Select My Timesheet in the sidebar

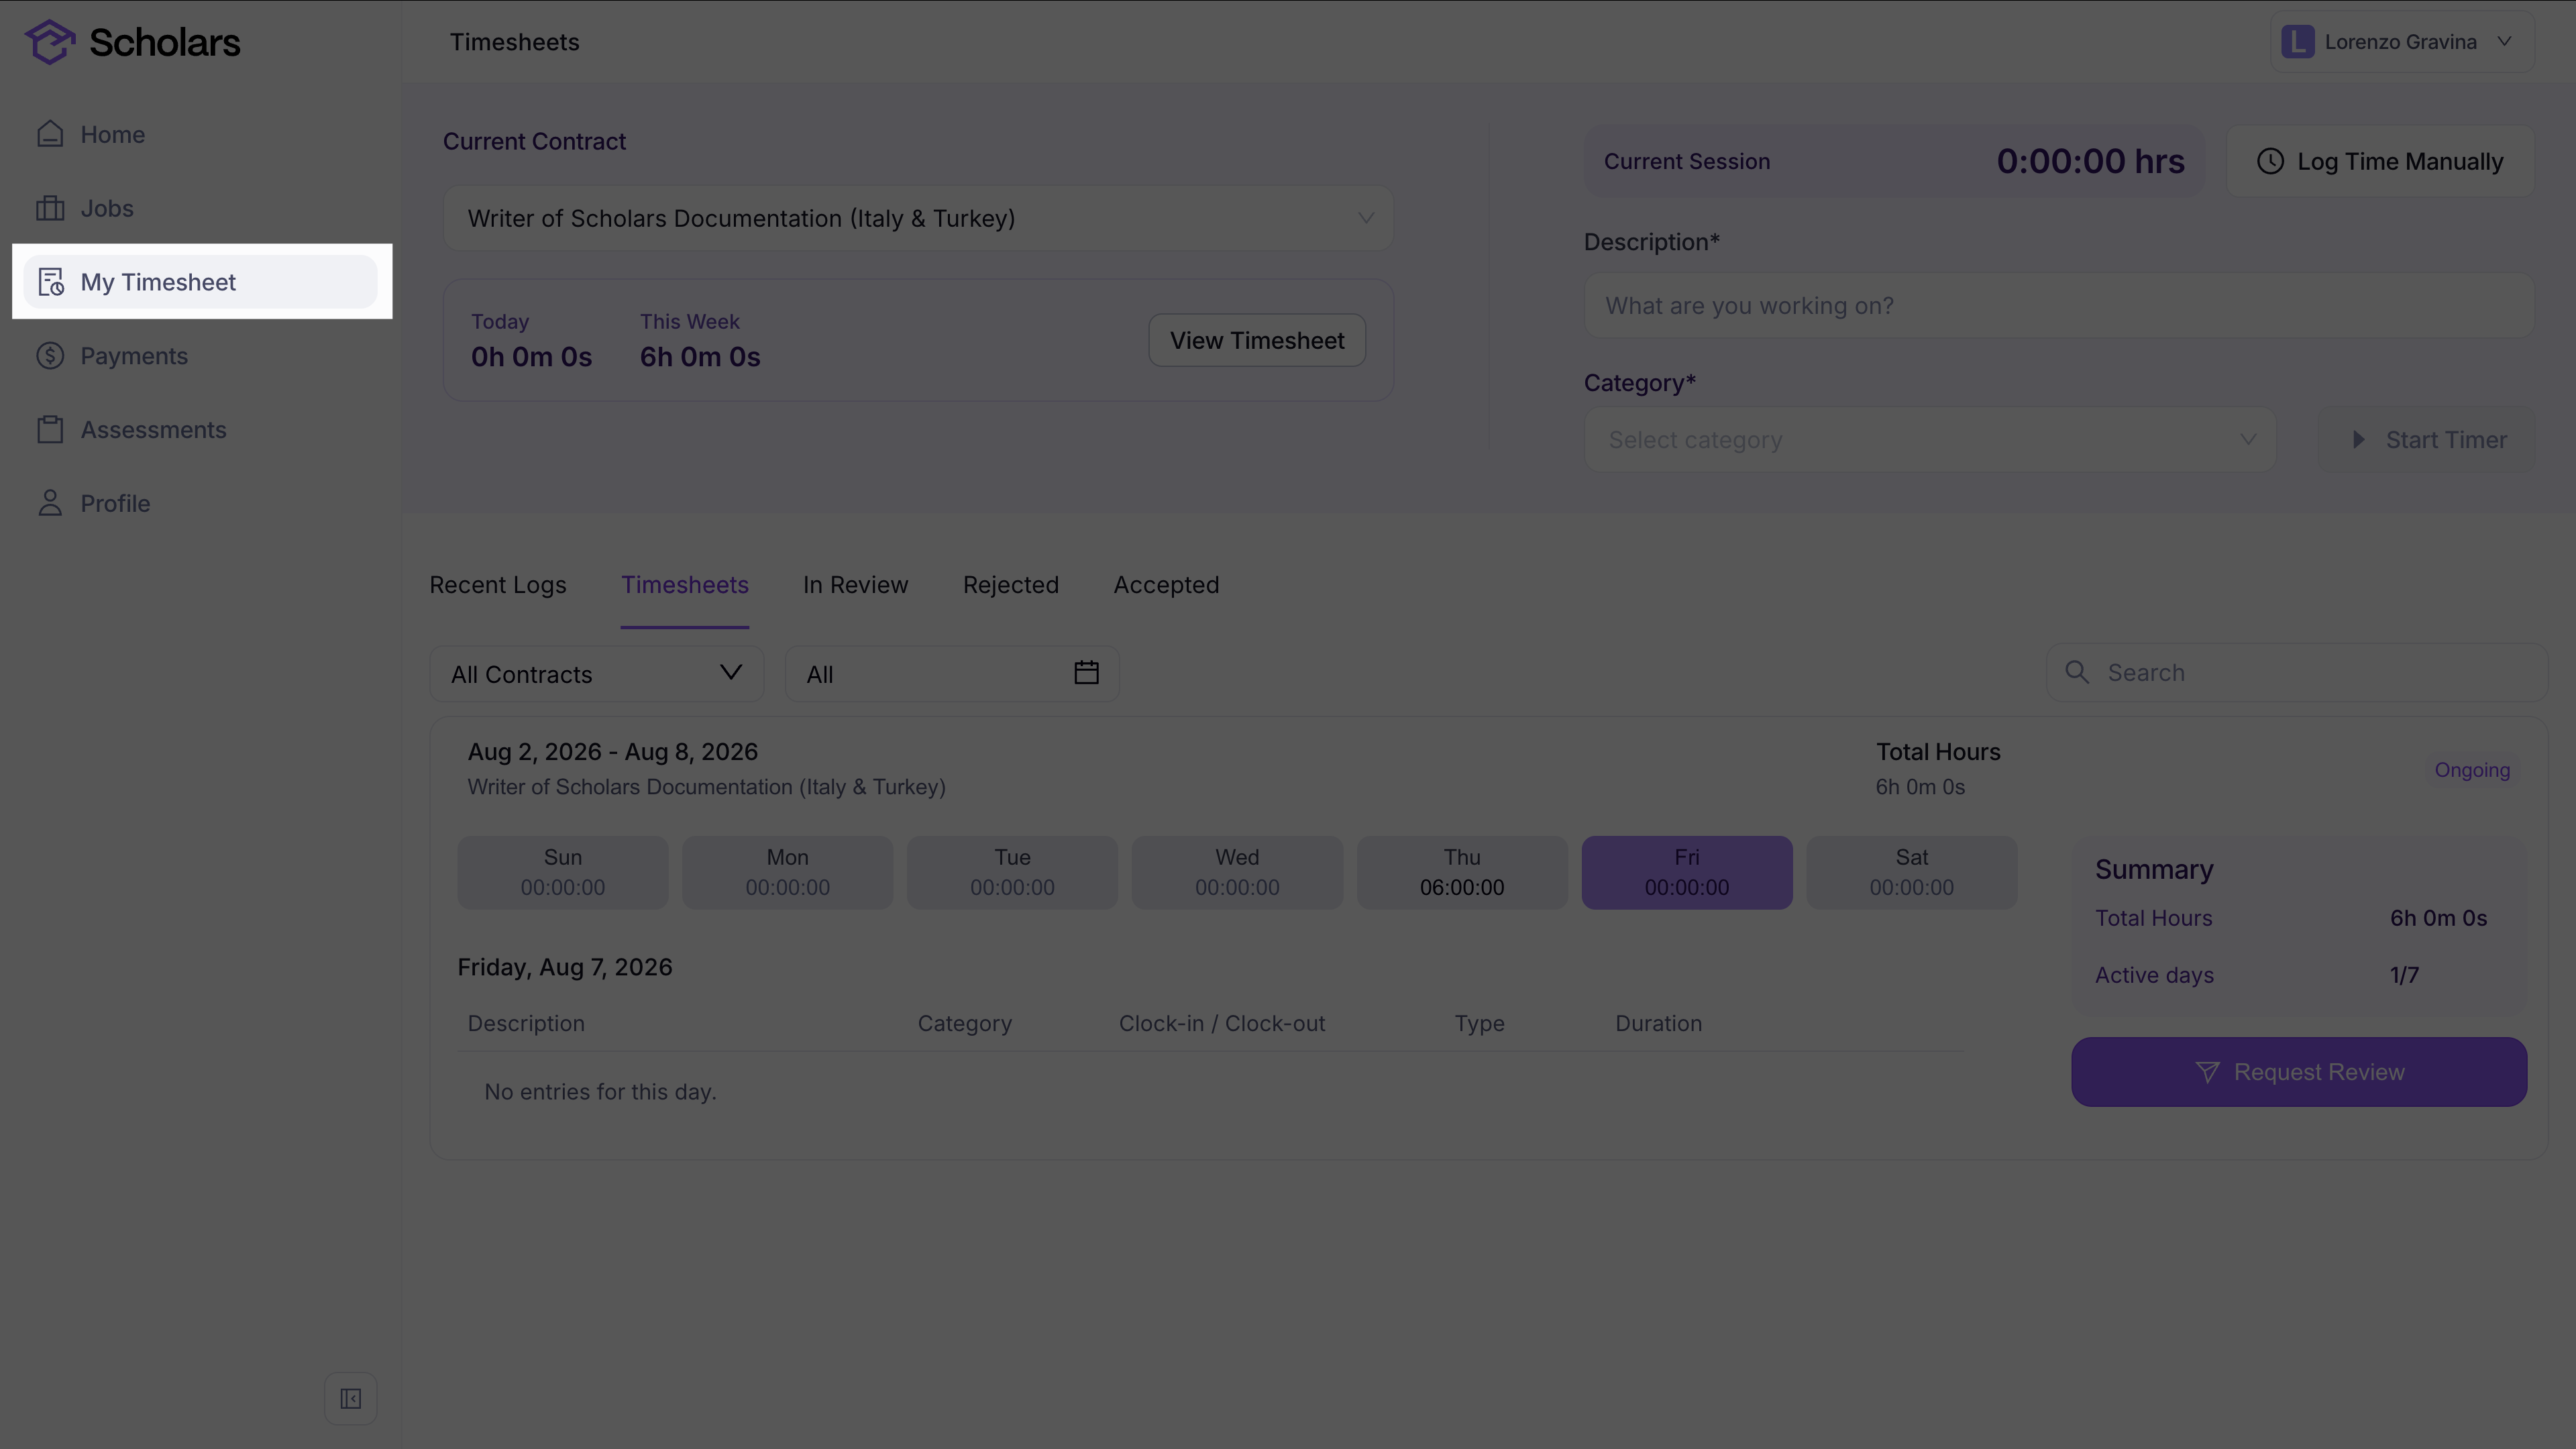coord(200,282)
